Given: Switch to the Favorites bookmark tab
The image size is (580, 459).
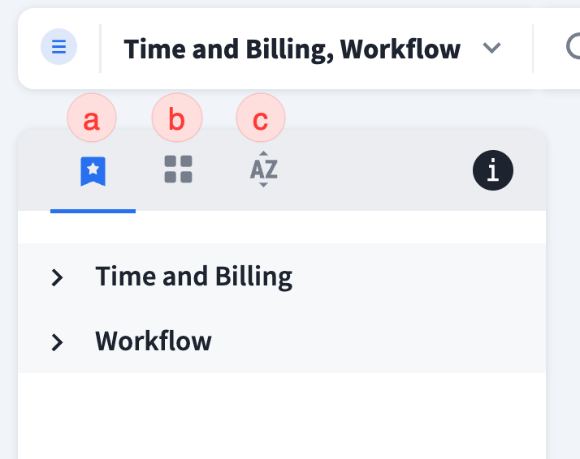Looking at the screenshot, I should [x=93, y=170].
